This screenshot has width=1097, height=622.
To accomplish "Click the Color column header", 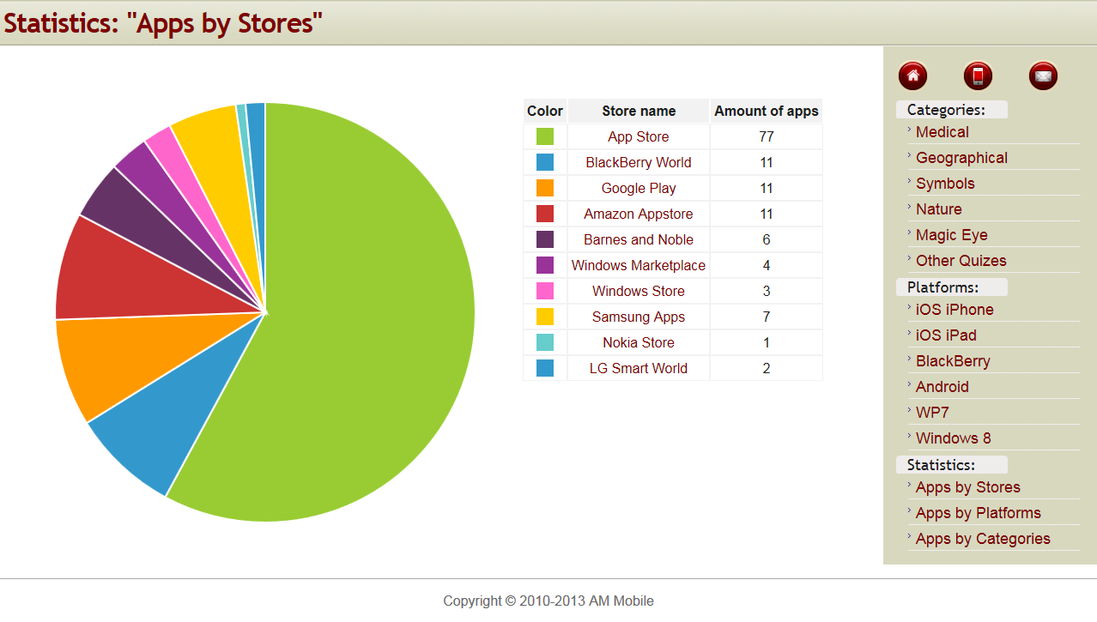I will coord(545,111).
